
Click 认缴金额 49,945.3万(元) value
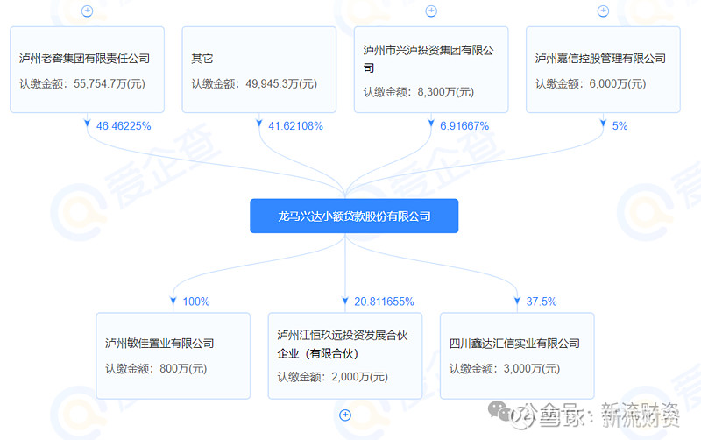pos(254,83)
